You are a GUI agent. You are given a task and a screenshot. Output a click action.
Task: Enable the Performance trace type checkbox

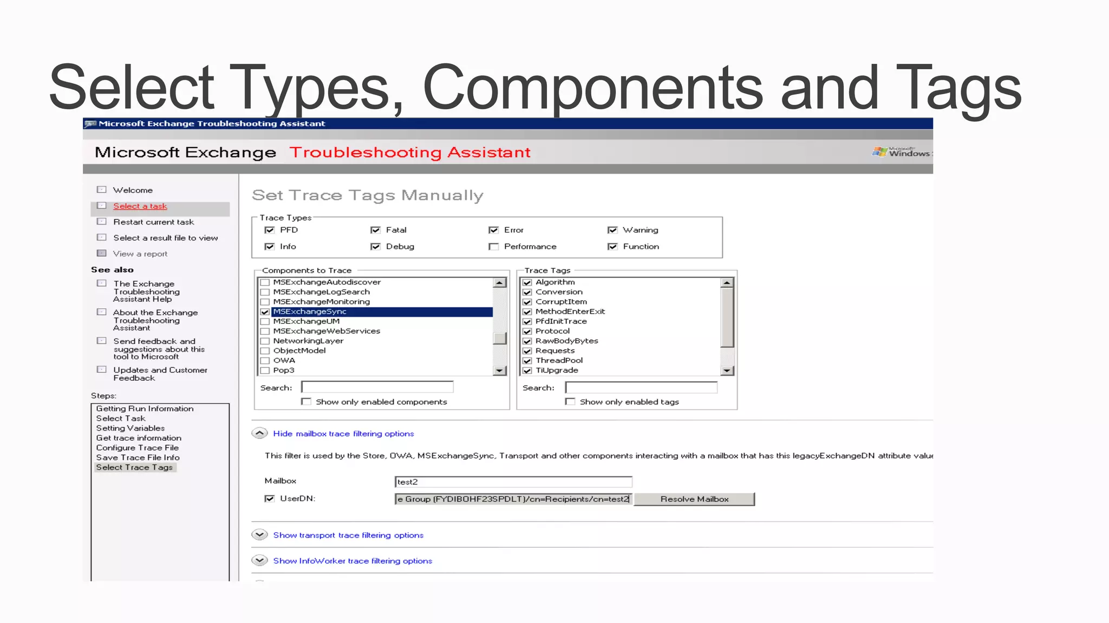pyautogui.click(x=493, y=247)
